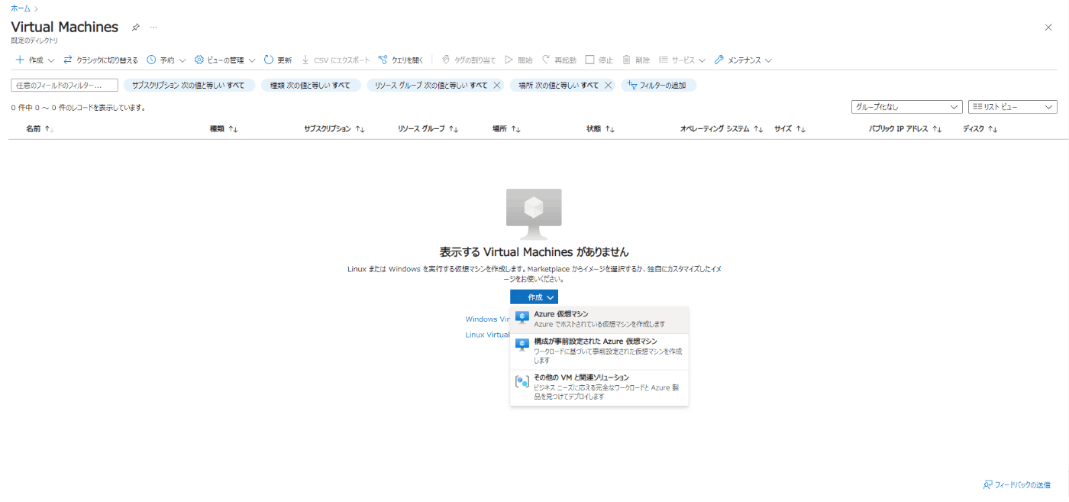Click the ホーム breadcrumb link
This screenshot has width=1069, height=502.
click(x=21, y=8)
